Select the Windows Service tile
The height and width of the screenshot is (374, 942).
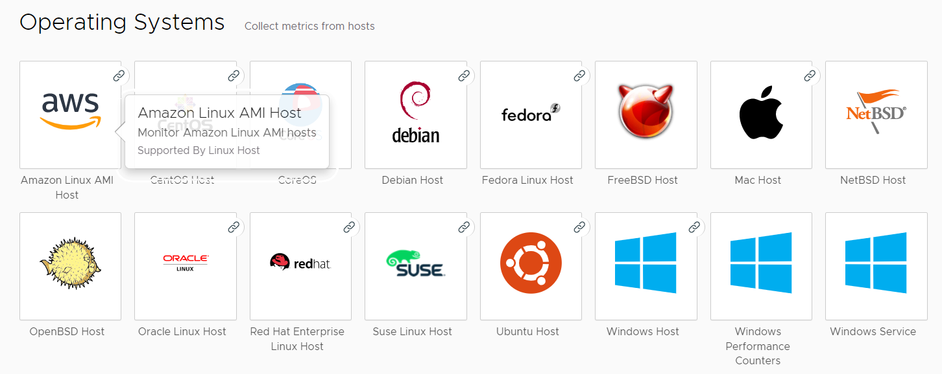876,266
